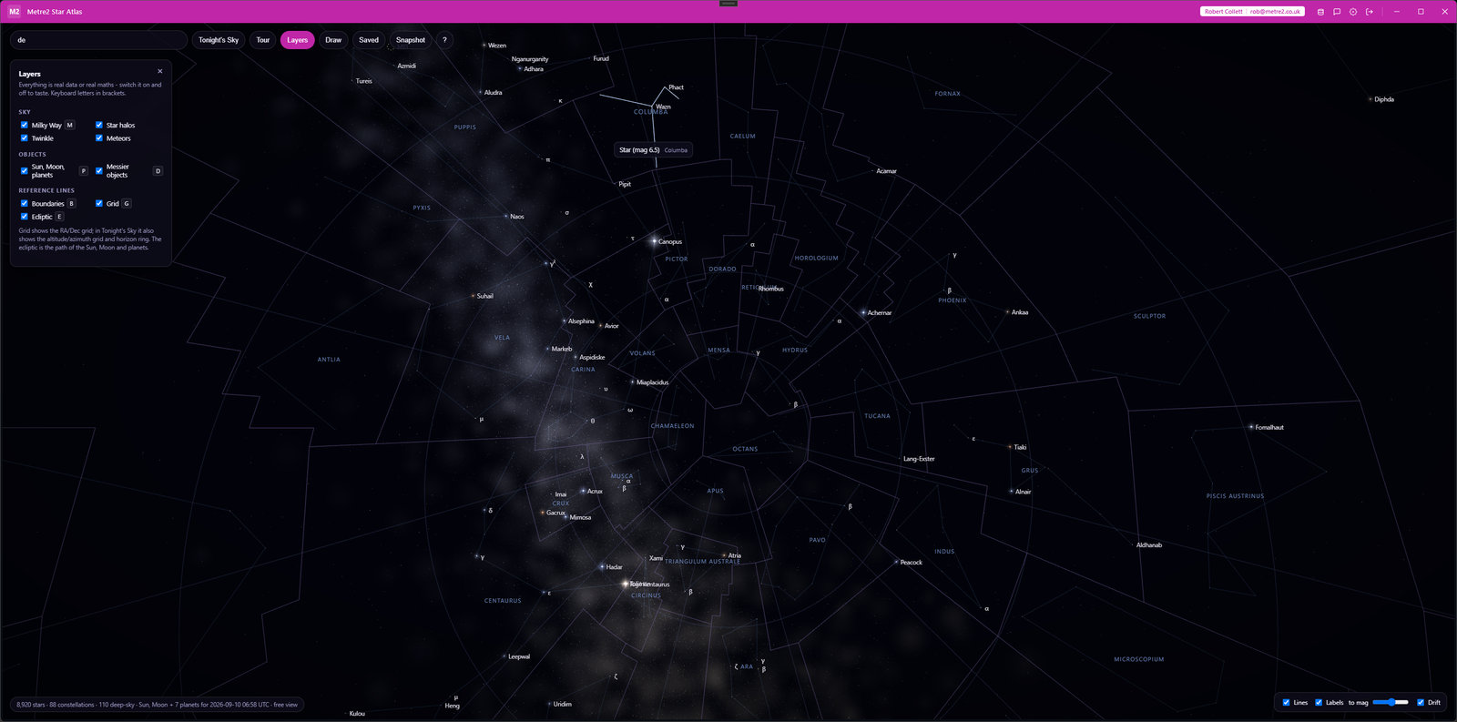Click the search field containing 'de'
This screenshot has height=722, width=1457.
click(98, 40)
